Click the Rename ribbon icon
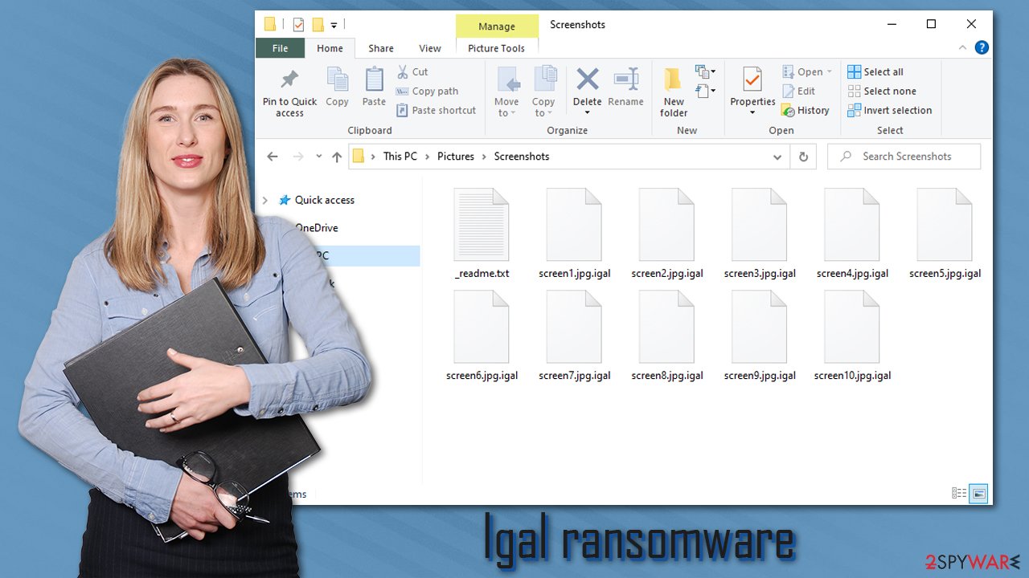The width and height of the screenshot is (1029, 578). (625, 79)
